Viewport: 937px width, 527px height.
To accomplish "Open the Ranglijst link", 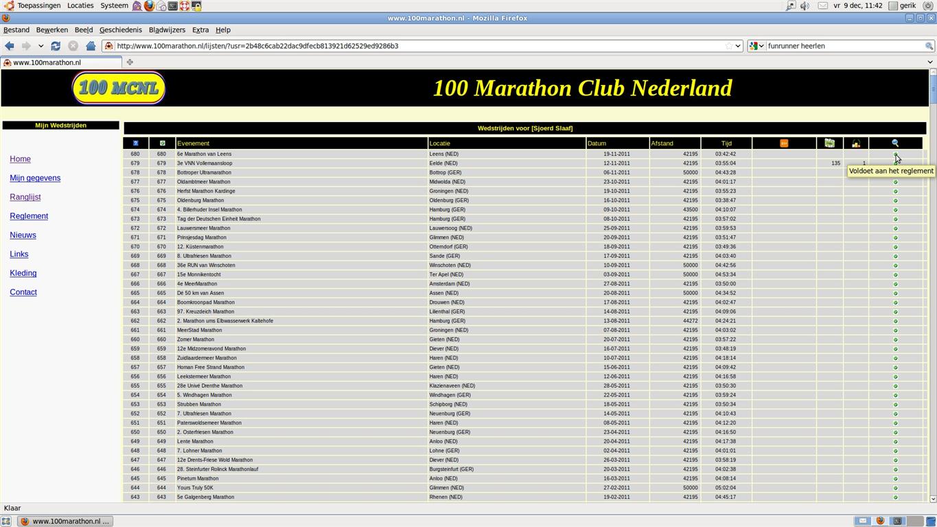I will 25,197.
